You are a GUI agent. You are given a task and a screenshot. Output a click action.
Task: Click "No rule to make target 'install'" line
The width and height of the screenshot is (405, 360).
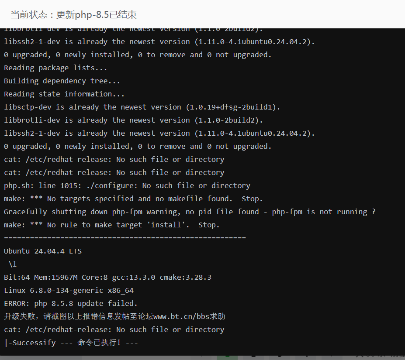[x=111, y=225]
